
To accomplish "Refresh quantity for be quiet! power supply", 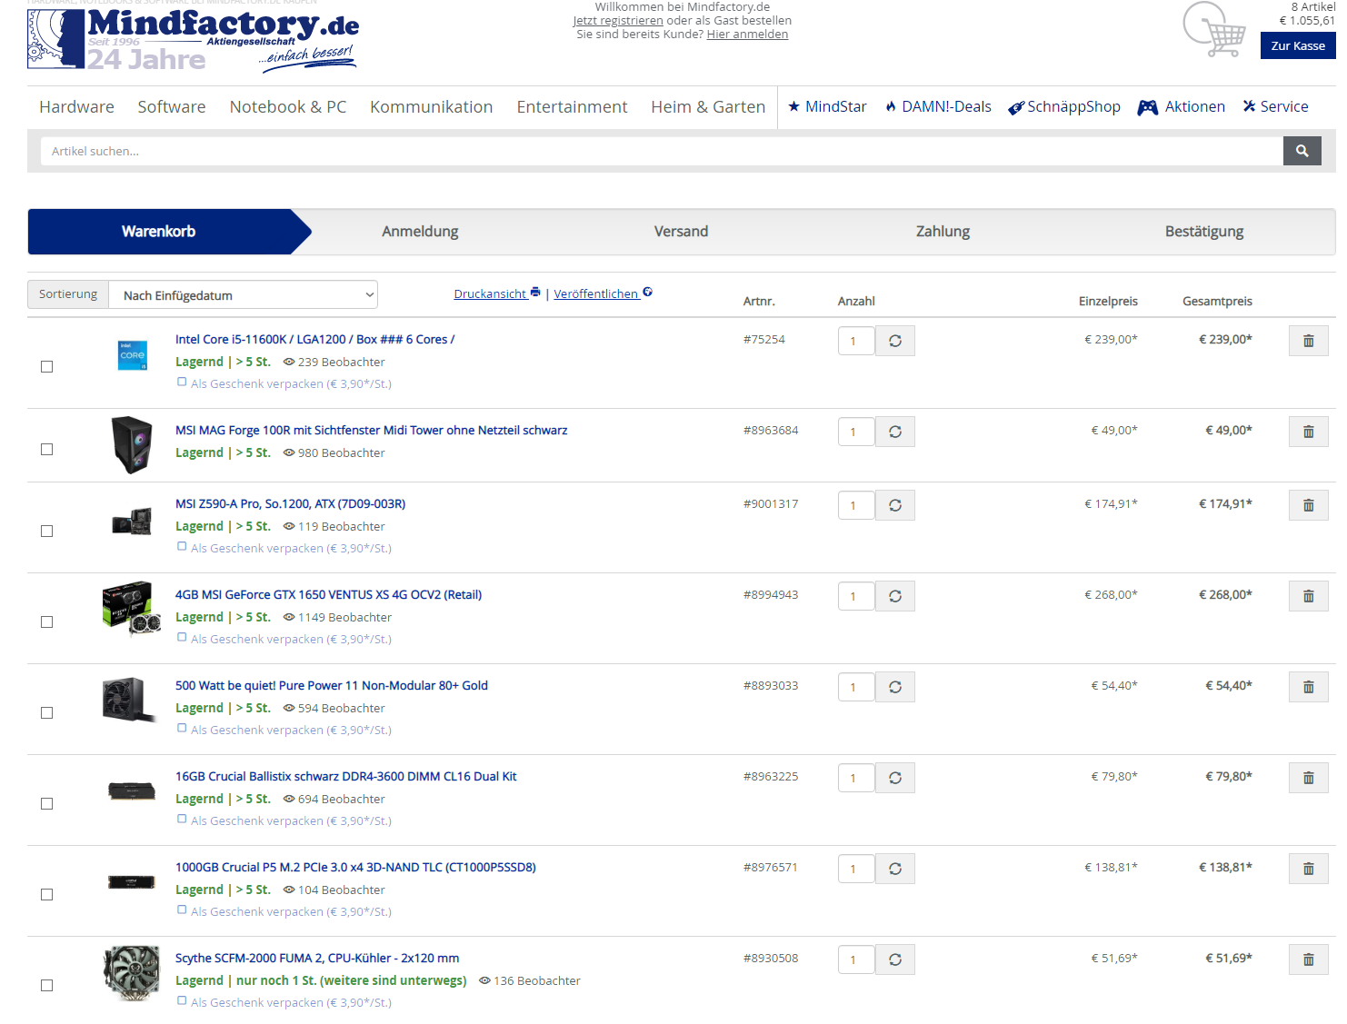I will [895, 687].
